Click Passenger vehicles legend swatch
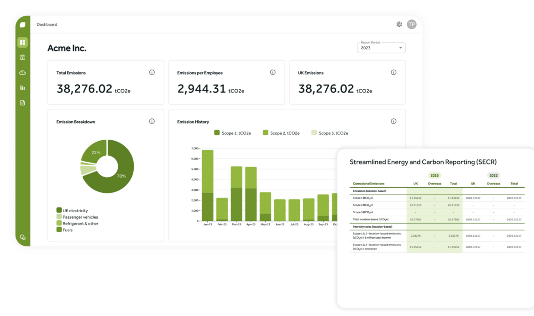Viewport: 534px width, 316px height. [59, 217]
